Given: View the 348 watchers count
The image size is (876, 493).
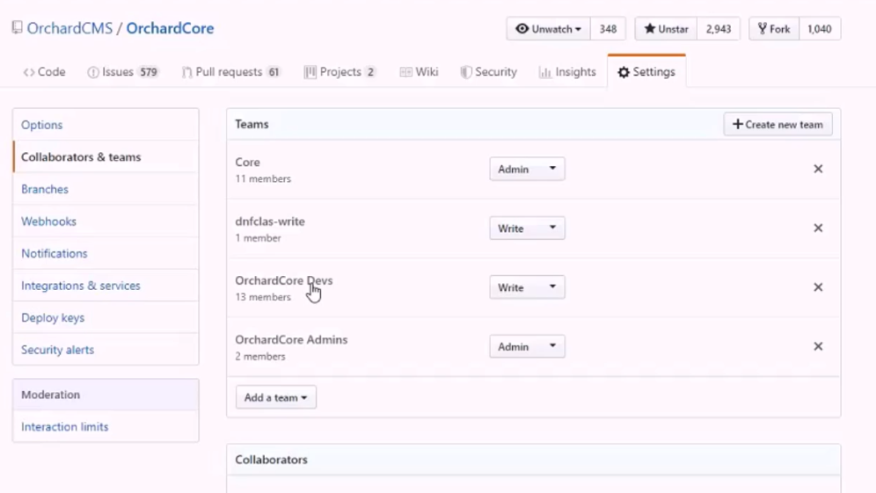Looking at the screenshot, I should pyautogui.click(x=608, y=28).
